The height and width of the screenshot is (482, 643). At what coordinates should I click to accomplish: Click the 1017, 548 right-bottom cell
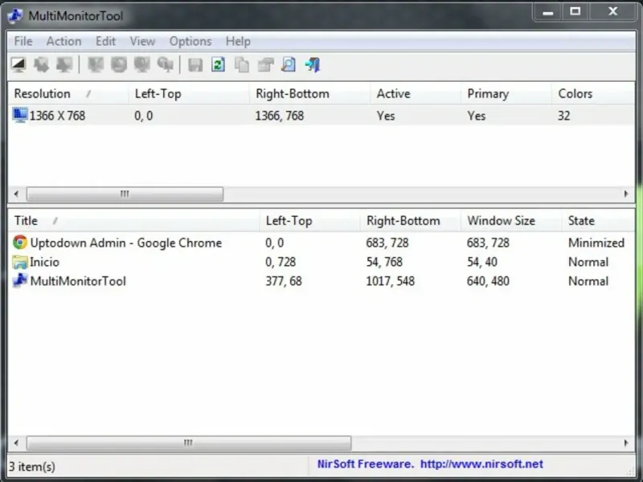(391, 281)
